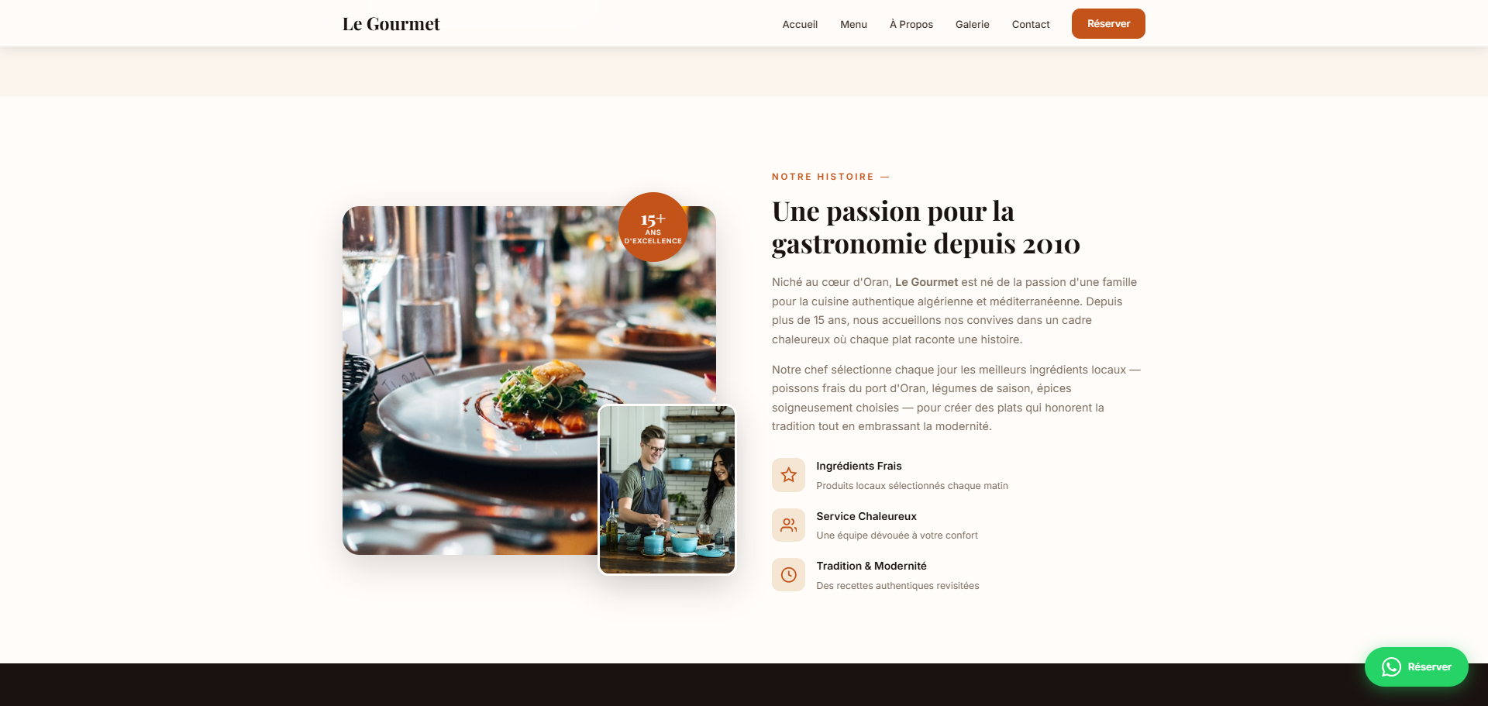Go to the Menu page link
The width and height of the screenshot is (1488, 706).
click(853, 24)
